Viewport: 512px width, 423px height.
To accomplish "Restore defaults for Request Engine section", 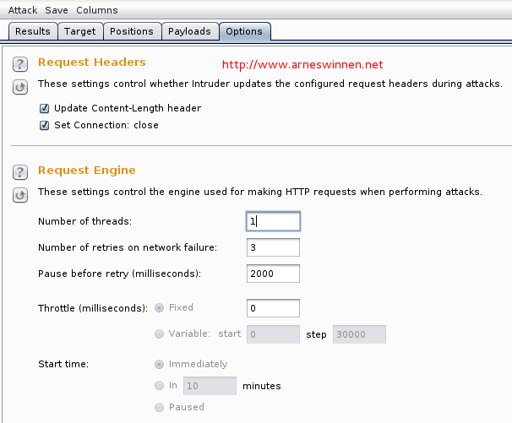I will [x=20, y=194].
